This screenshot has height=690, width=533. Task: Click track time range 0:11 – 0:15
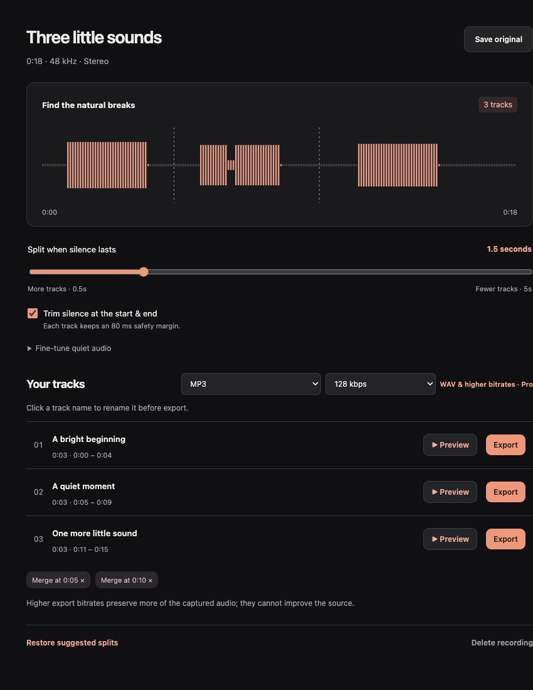pos(90,549)
